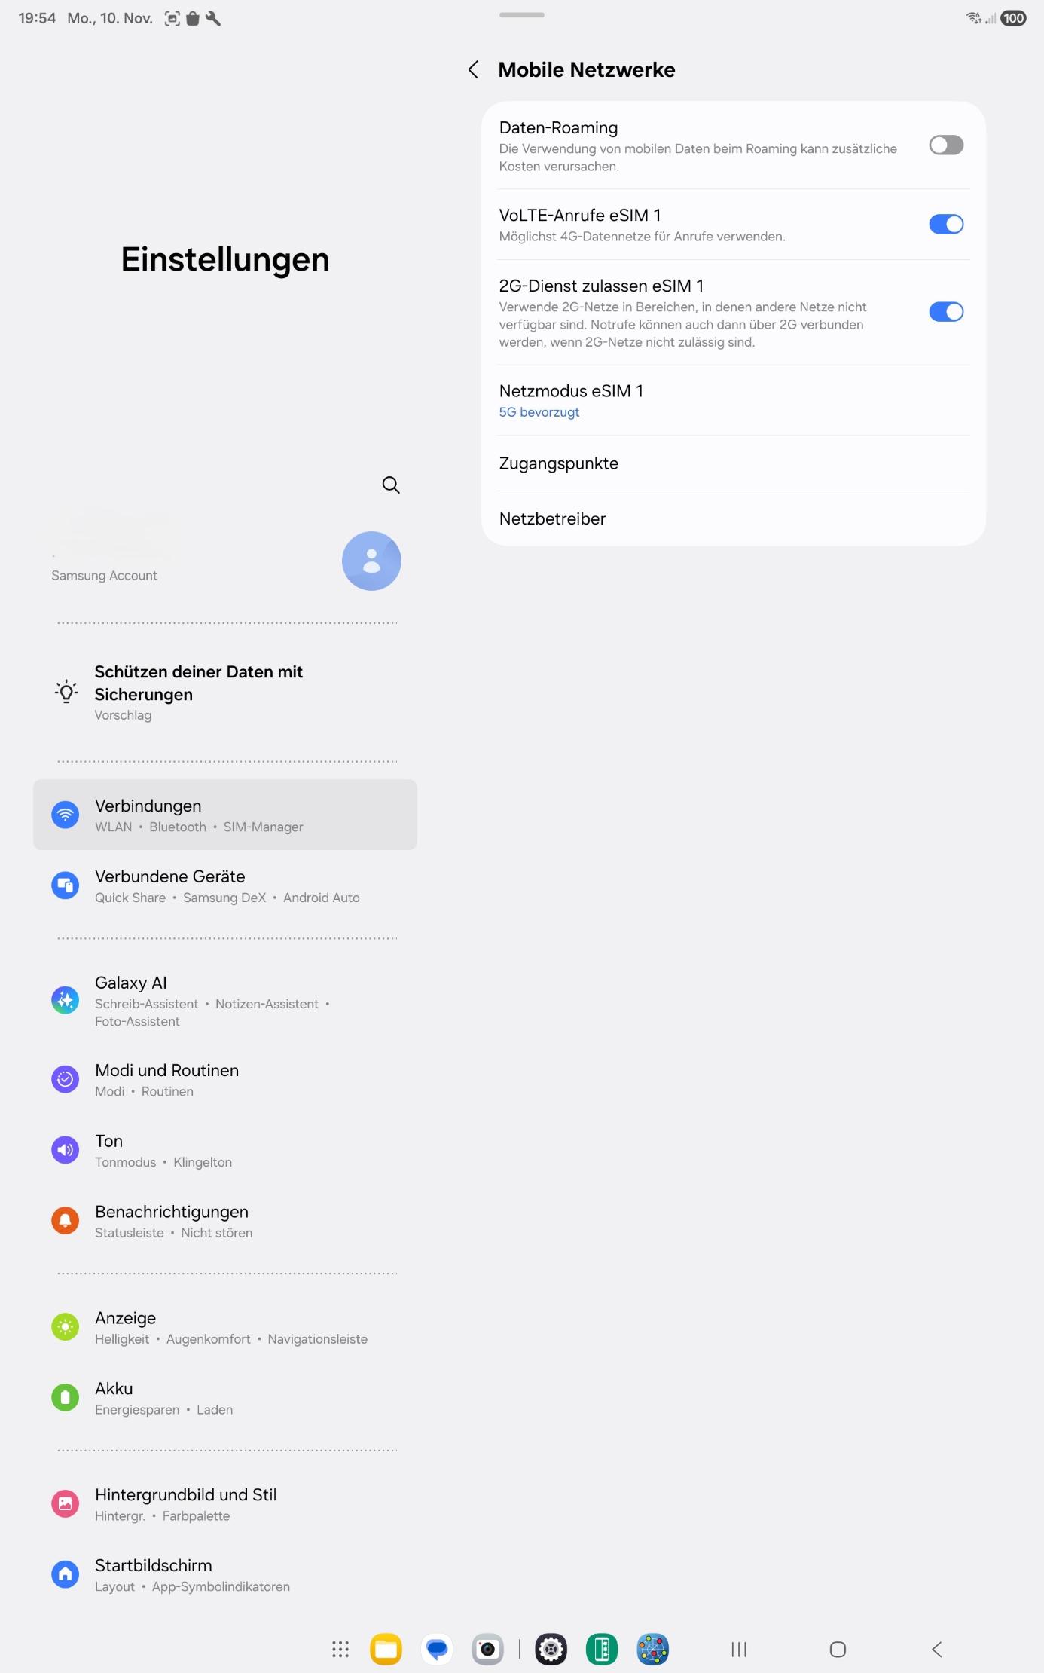Image resolution: width=1044 pixels, height=1673 pixels.
Task: Go back using the arrow beside Mobile Netzwerke
Action: tap(473, 70)
